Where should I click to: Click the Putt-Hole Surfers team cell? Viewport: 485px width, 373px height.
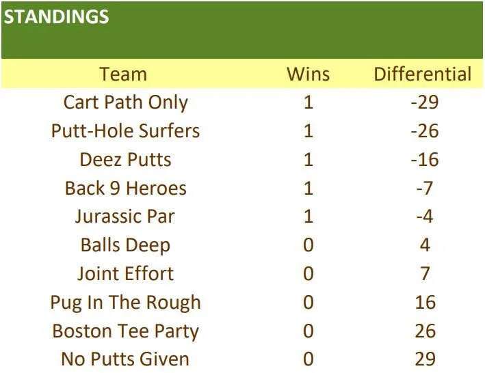126,131
